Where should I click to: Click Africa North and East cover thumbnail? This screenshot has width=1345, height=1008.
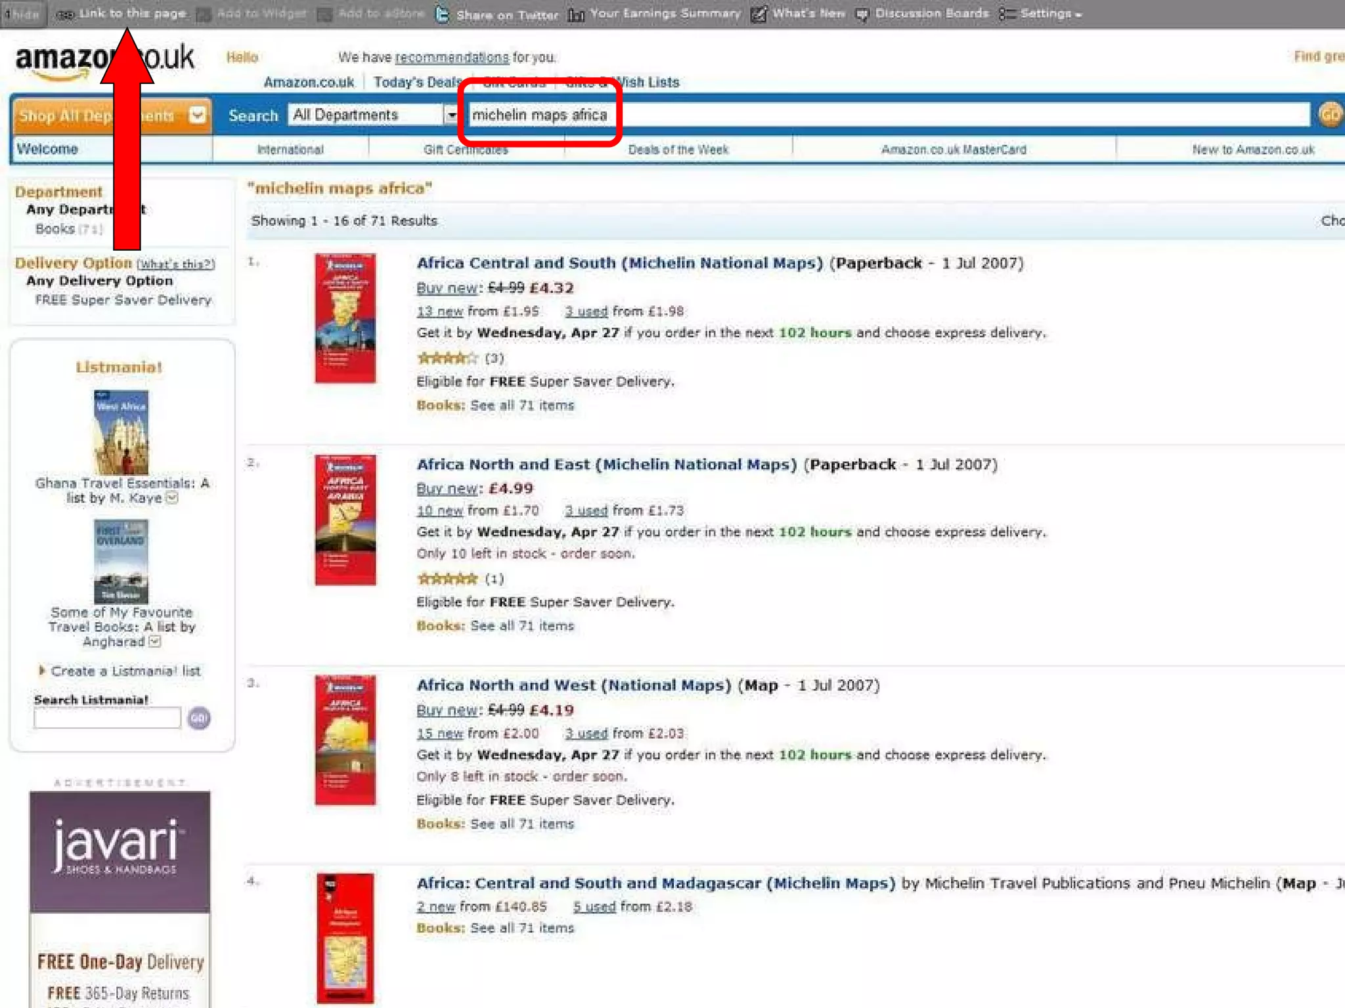(345, 520)
